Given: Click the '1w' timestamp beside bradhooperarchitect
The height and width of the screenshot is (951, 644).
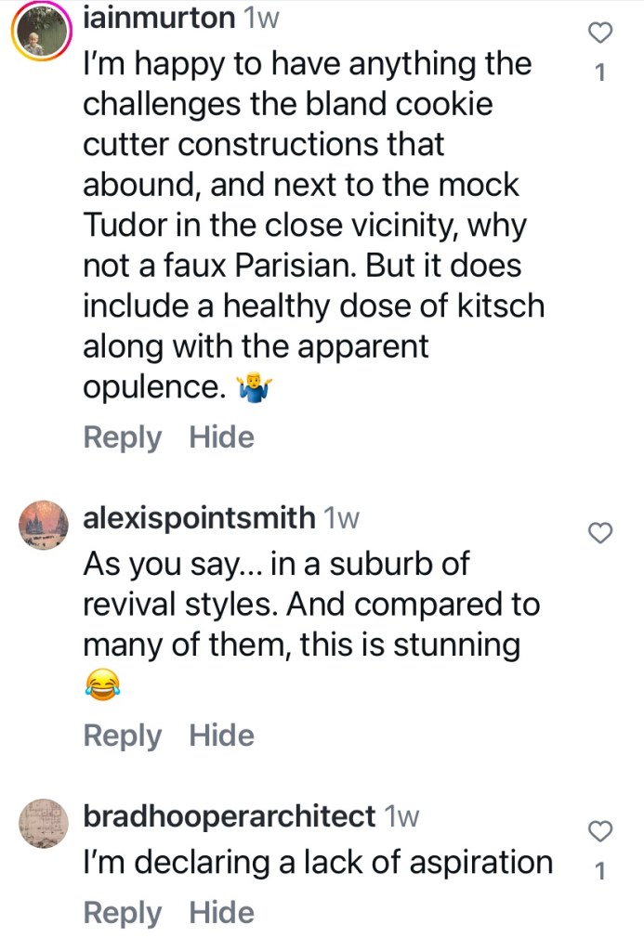Looking at the screenshot, I should coord(401,816).
